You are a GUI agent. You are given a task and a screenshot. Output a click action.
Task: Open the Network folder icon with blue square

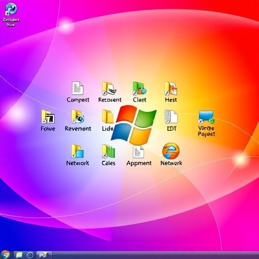pos(77,151)
